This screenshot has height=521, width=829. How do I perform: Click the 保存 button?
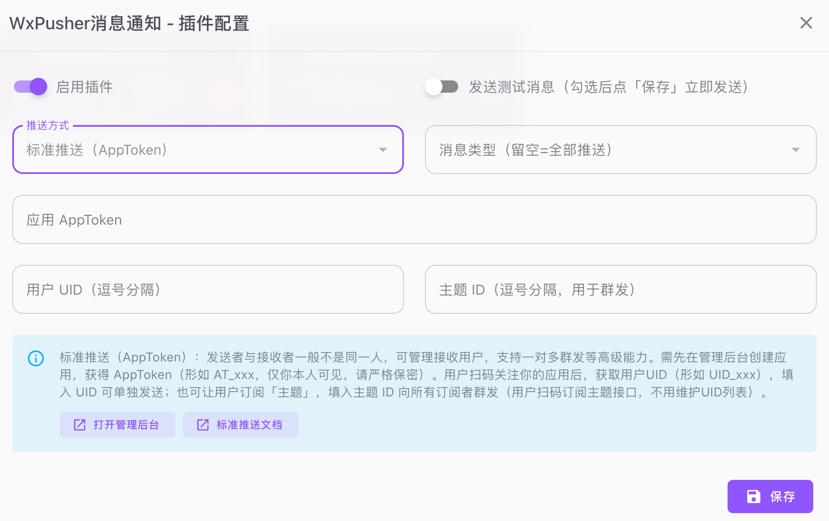(770, 497)
